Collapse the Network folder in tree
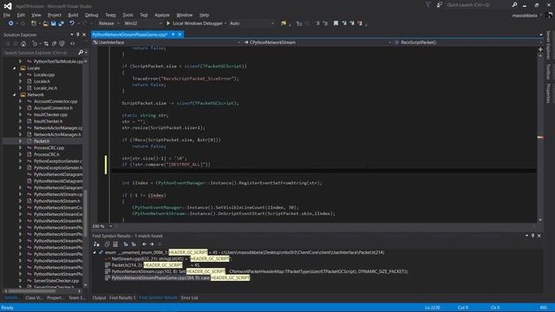This screenshot has width=555, height=312. pyautogui.click(x=15, y=94)
